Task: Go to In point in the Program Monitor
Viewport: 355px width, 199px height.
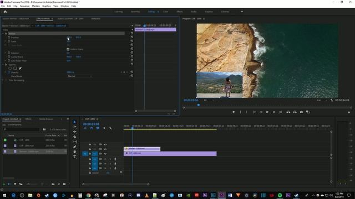Action: pos(255,112)
